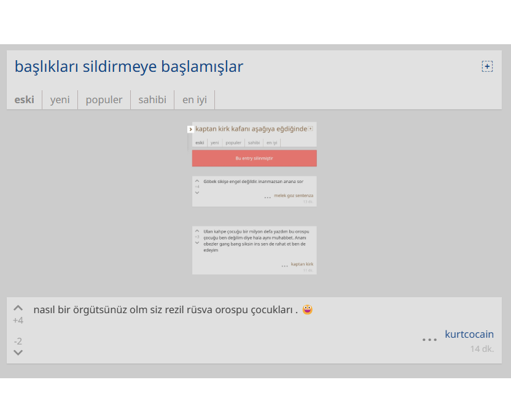Click the '14 dk.' entry timestamp
The image size is (511, 420).
tap(482, 349)
